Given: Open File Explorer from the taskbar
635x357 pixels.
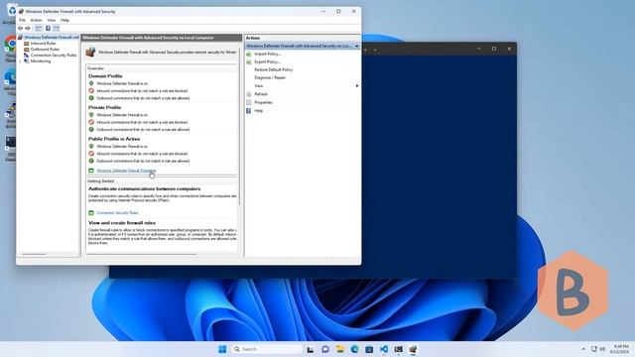Looking at the screenshot, I should tap(339, 349).
